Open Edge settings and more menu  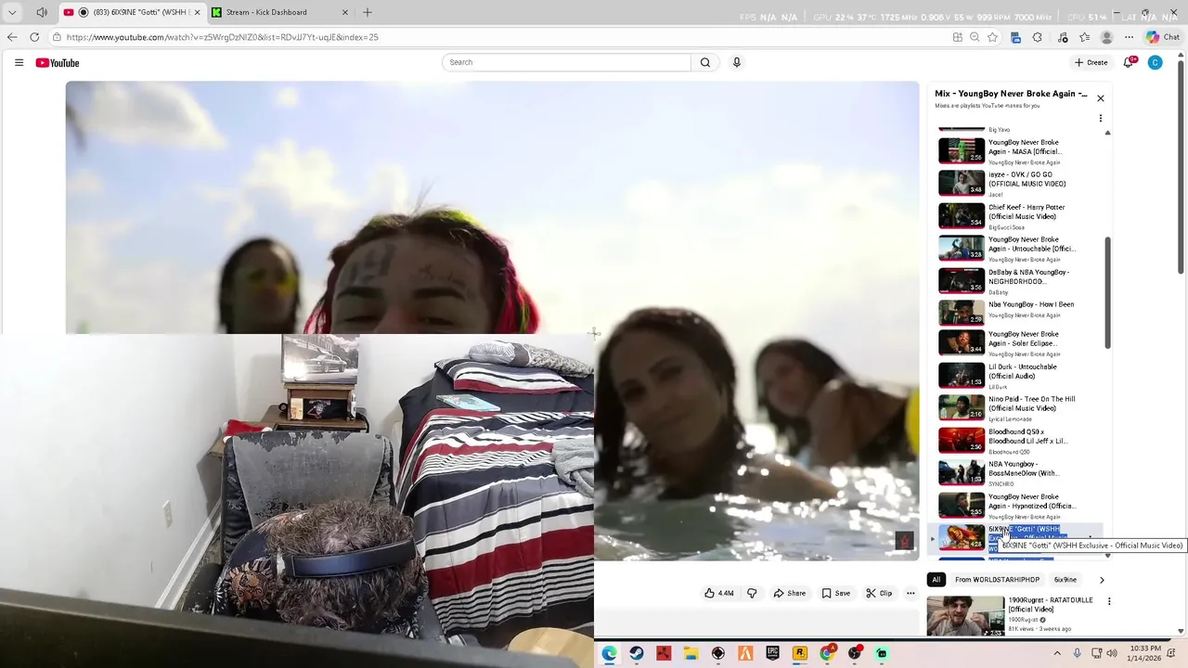tap(1129, 37)
